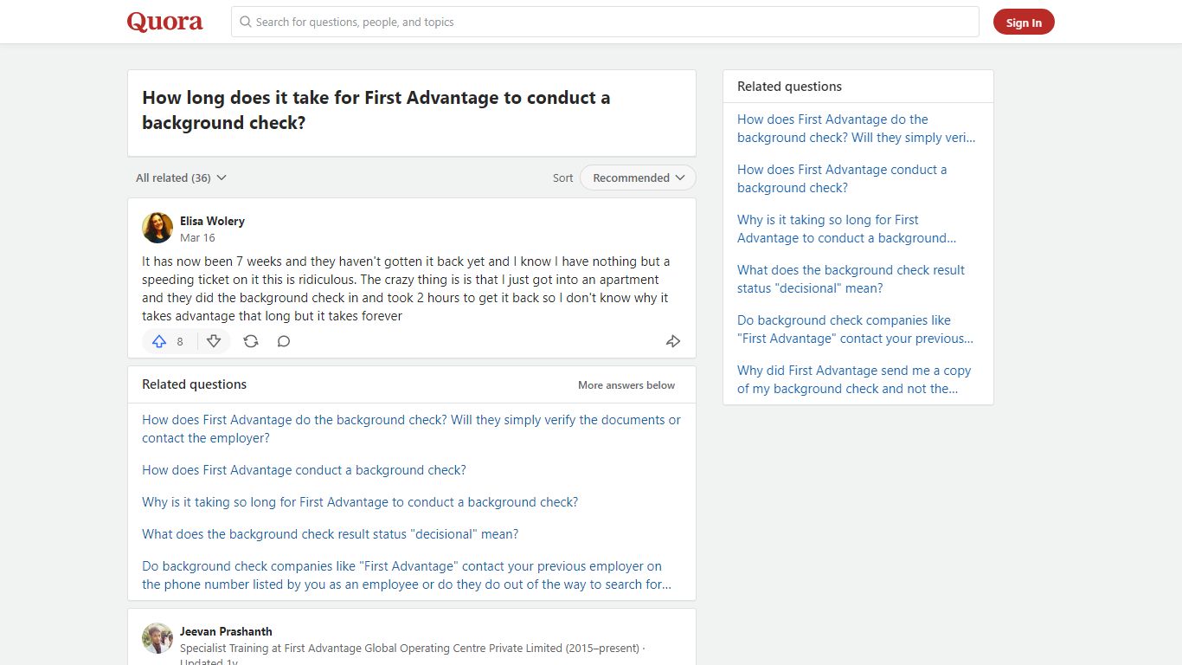View Elisa Wolery's profile picture

(x=157, y=228)
